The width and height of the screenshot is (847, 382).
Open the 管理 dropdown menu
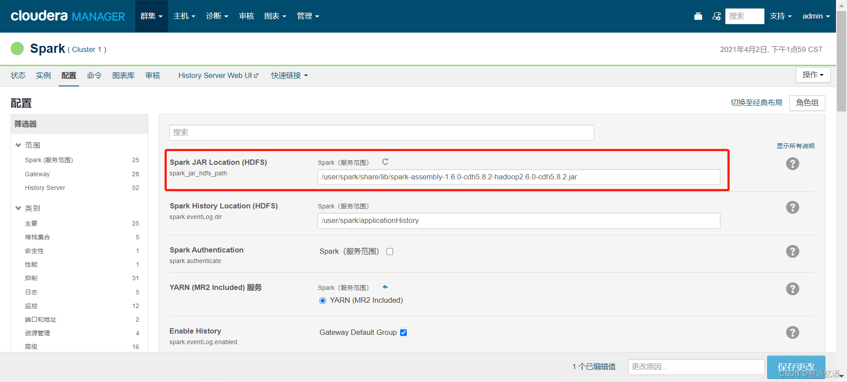[x=308, y=16]
